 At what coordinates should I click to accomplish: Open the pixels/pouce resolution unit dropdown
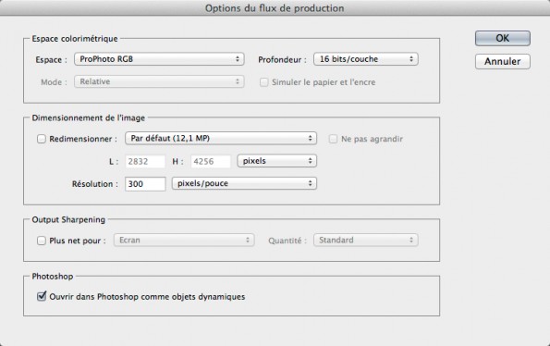click(244, 183)
